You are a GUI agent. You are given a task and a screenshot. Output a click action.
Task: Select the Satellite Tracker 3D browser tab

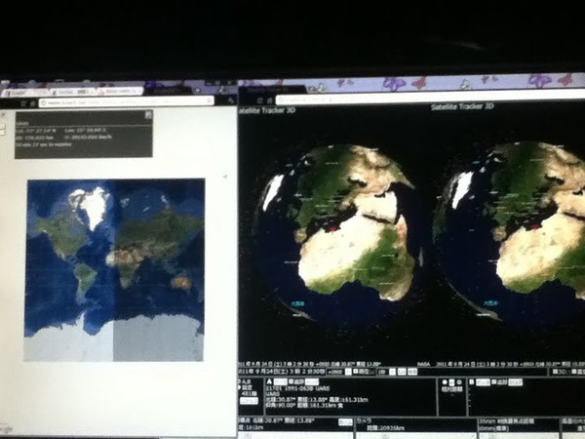pyautogui.click(x=272, y=90)
